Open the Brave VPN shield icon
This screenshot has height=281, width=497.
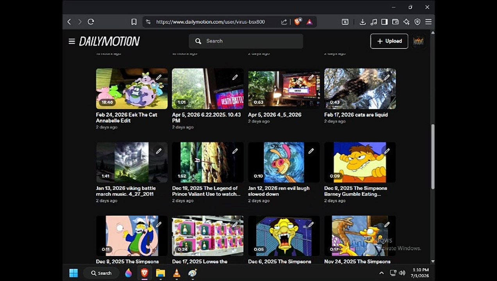click(x=417, y=22)
